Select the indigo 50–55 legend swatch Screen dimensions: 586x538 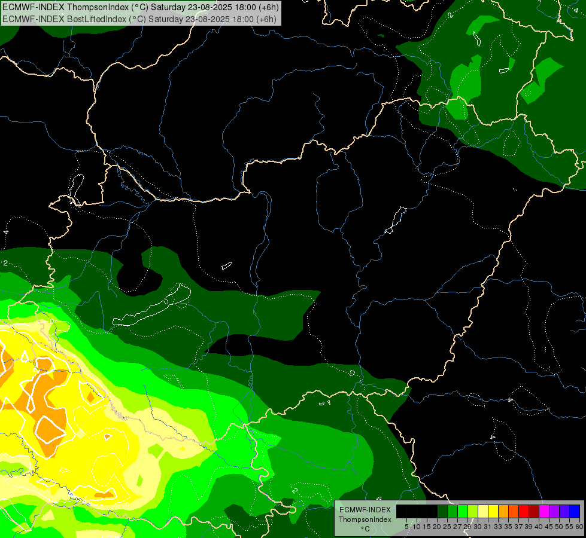564,511
